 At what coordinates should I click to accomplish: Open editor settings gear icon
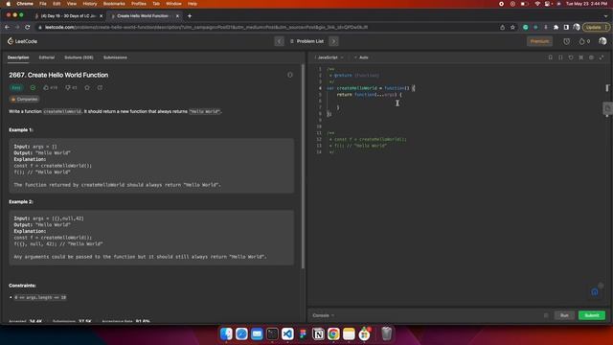coord(591,57)
